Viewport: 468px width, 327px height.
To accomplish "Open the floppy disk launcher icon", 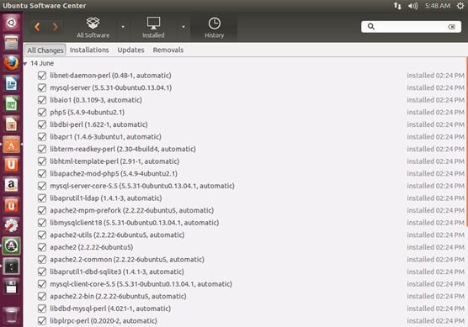I will (11, 287).
